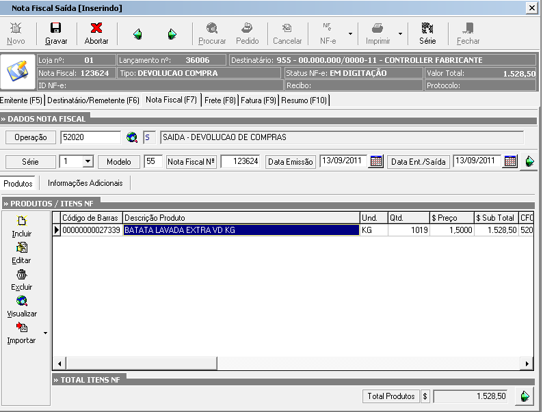This screenshot has height=412, width=543.
Task: Click the Total Produtos button
Action: point(391,396)
